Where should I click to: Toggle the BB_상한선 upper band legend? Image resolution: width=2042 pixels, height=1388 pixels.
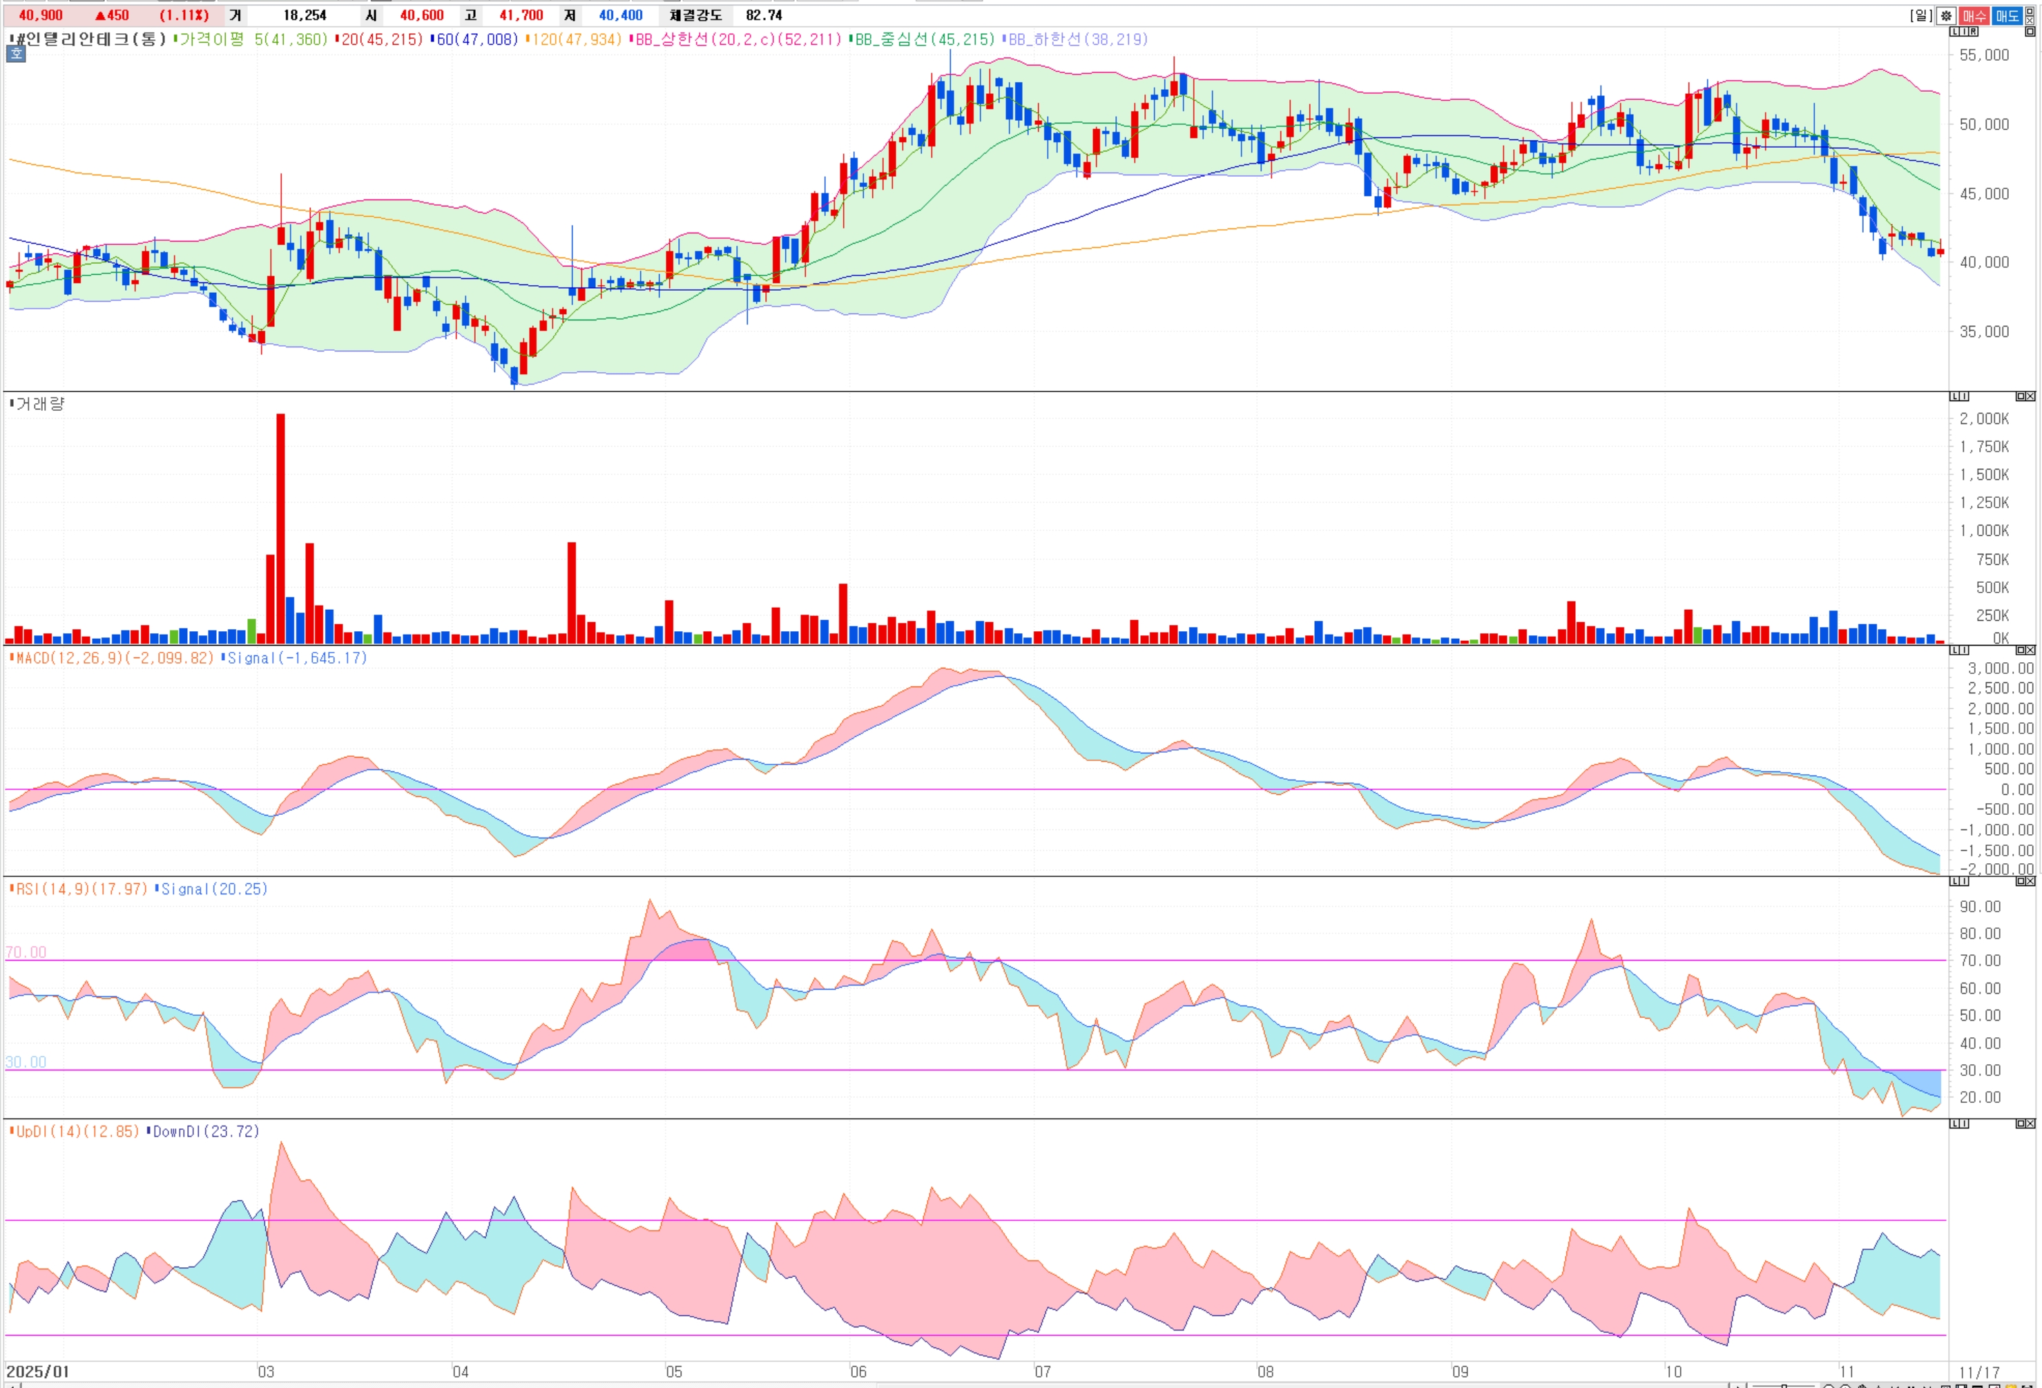tap(736, 39)
